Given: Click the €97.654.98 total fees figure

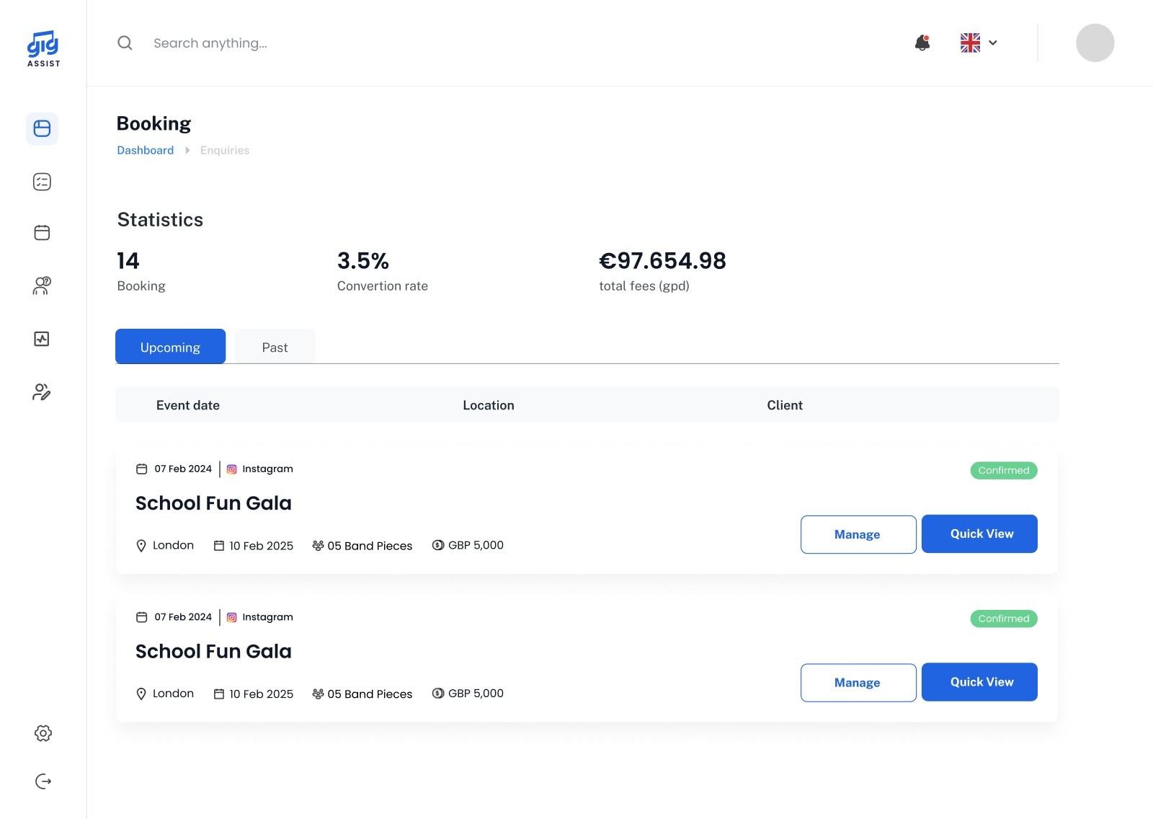Looking at the screenshot, I should click(662, 260).
